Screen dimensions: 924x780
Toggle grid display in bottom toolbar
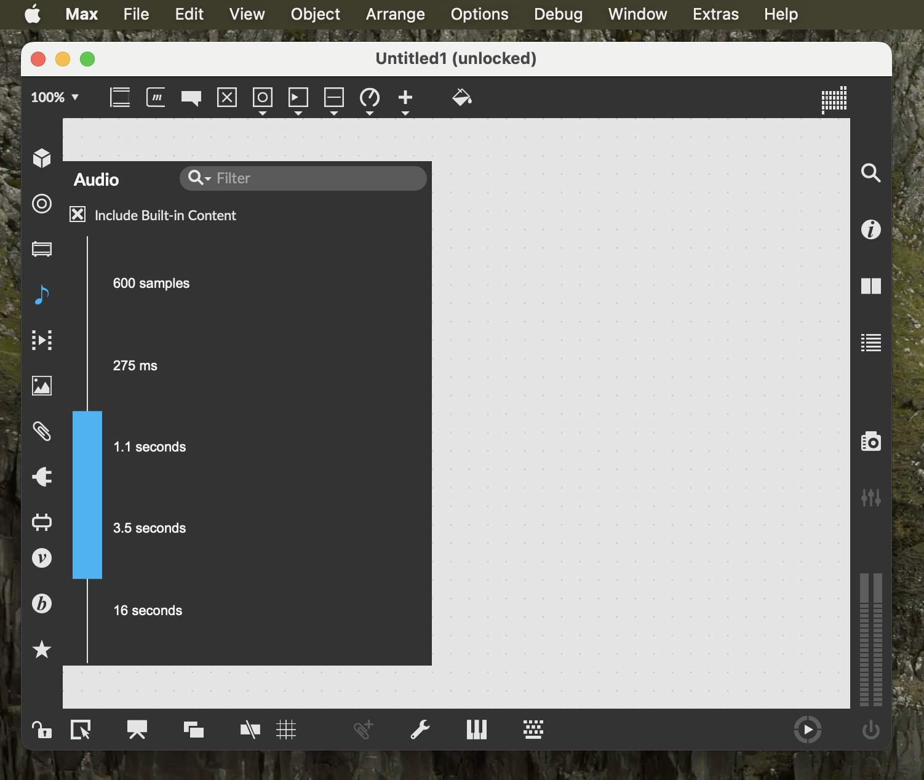[286, 730]
